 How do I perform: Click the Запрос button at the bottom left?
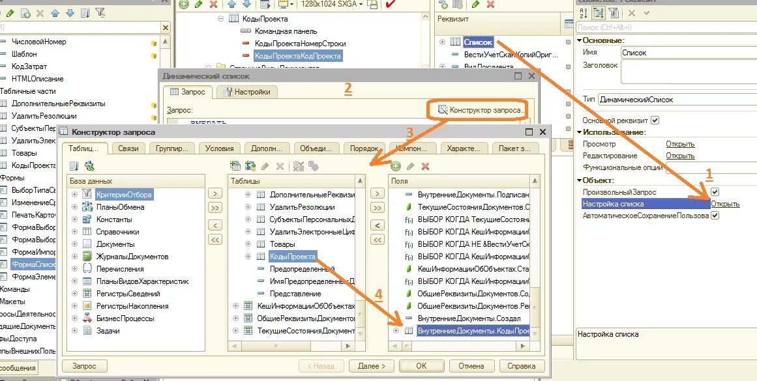tap(85, 366)
